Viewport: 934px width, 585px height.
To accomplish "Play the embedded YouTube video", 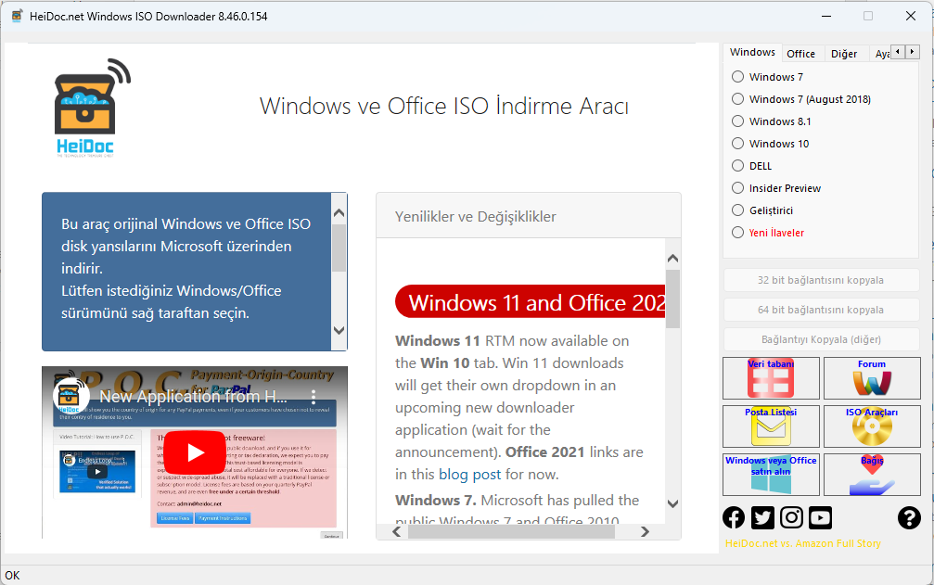I will click(x=195, y=452).
